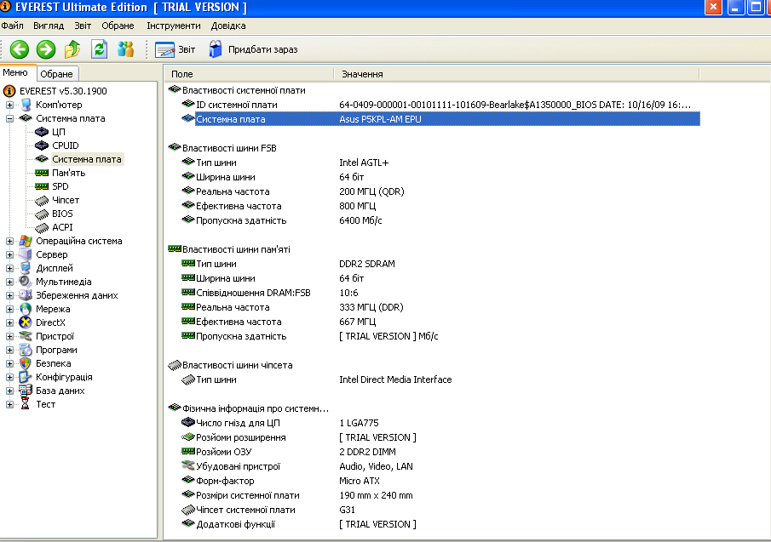Refresh the page with the refresh icon

(100, 49)
